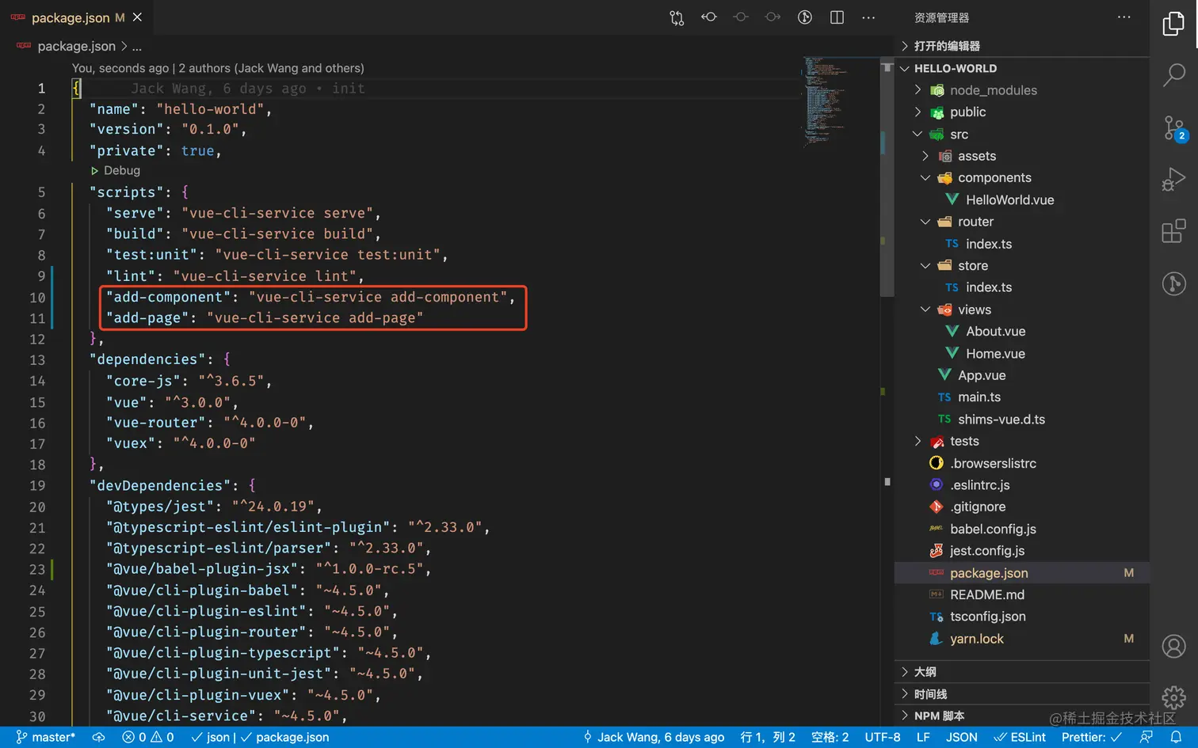Open jest.config.js file
1198x748 pixels.
[x=1022, y=551]
